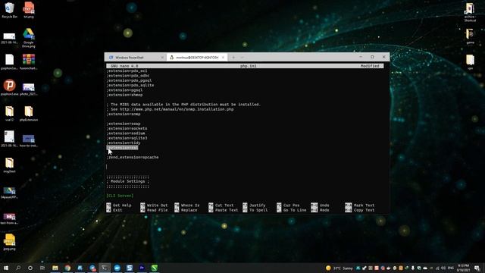Open the game shortcut on desktop
Screen dimensions: 485x273
(x=470, y=36)
